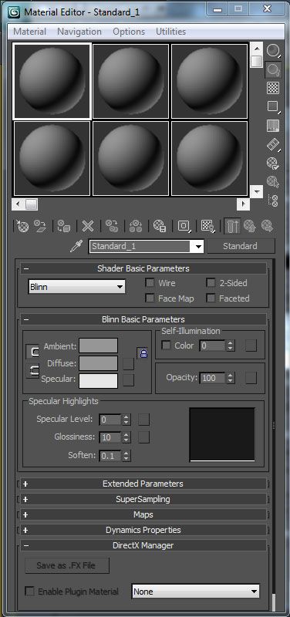Open Material Editor Options icon
Image resolution: width=290 pixels, height=617 pixels.
pyautogui.click(x=273, y=163)
